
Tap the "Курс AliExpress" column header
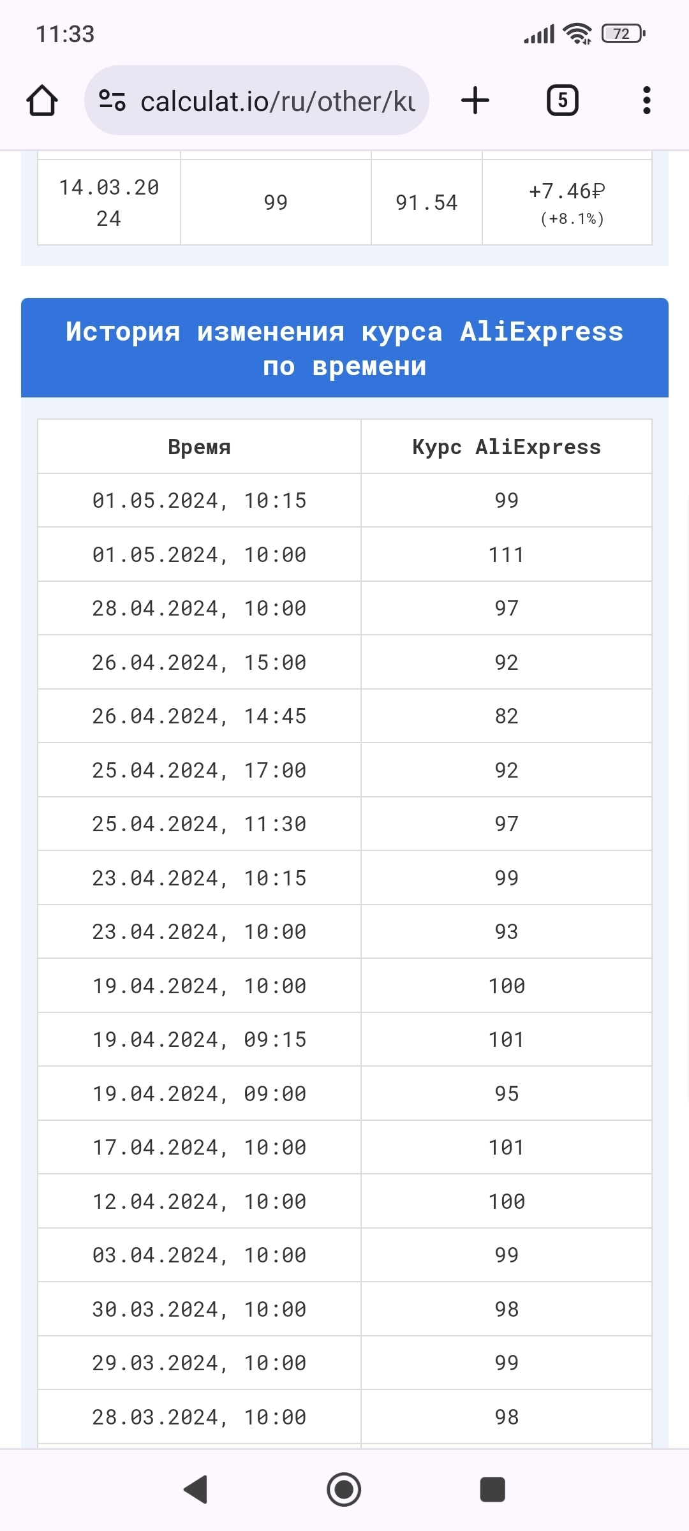(506, 447)
